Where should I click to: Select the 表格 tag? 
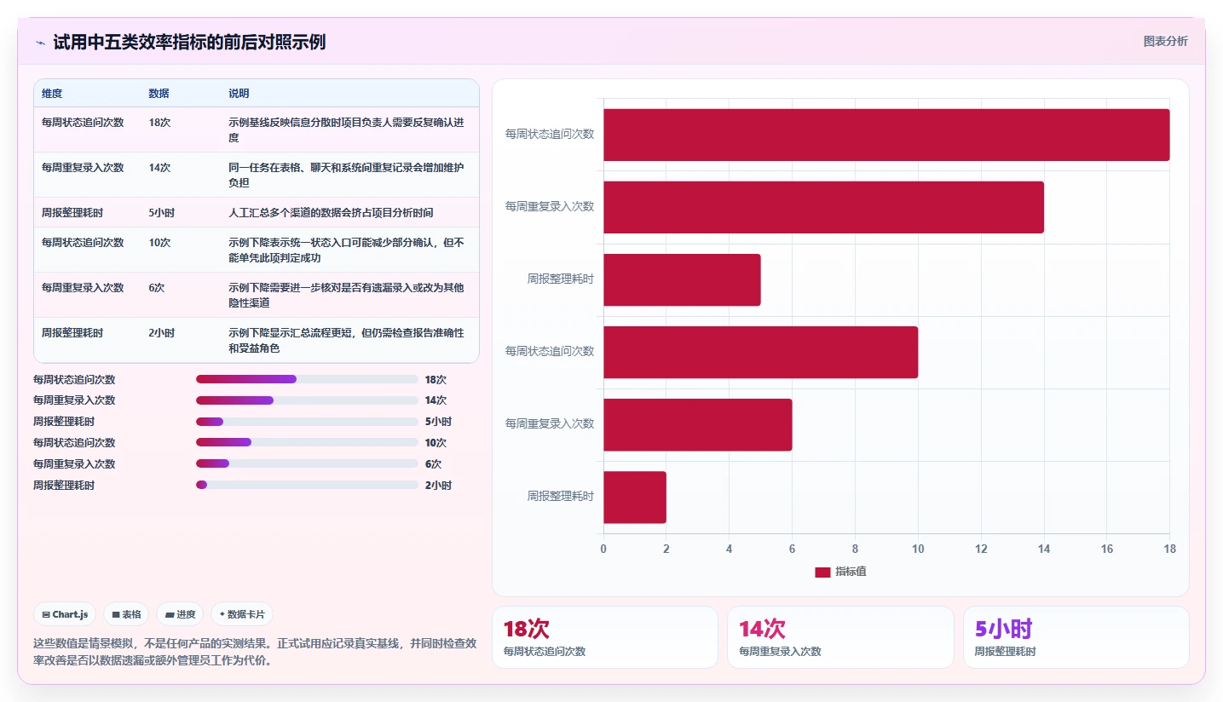[x=126, y=614]
